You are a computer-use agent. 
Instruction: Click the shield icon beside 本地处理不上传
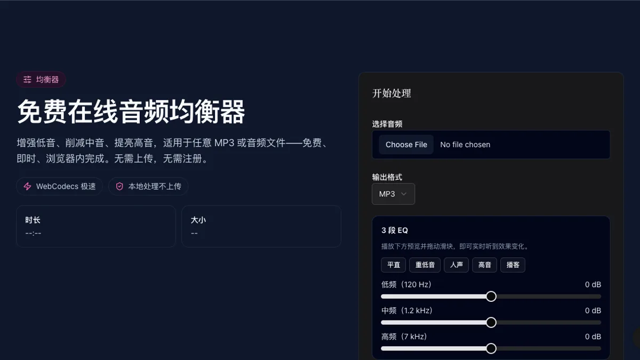point(119,187)
